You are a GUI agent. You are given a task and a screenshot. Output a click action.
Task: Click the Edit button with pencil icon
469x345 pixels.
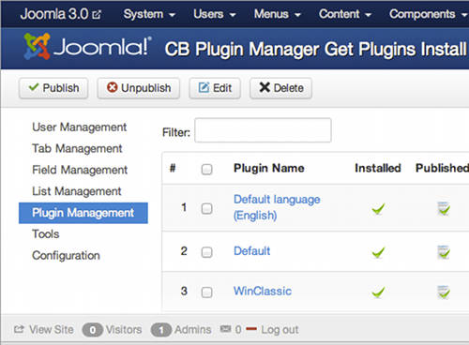[x=215, y=88]
